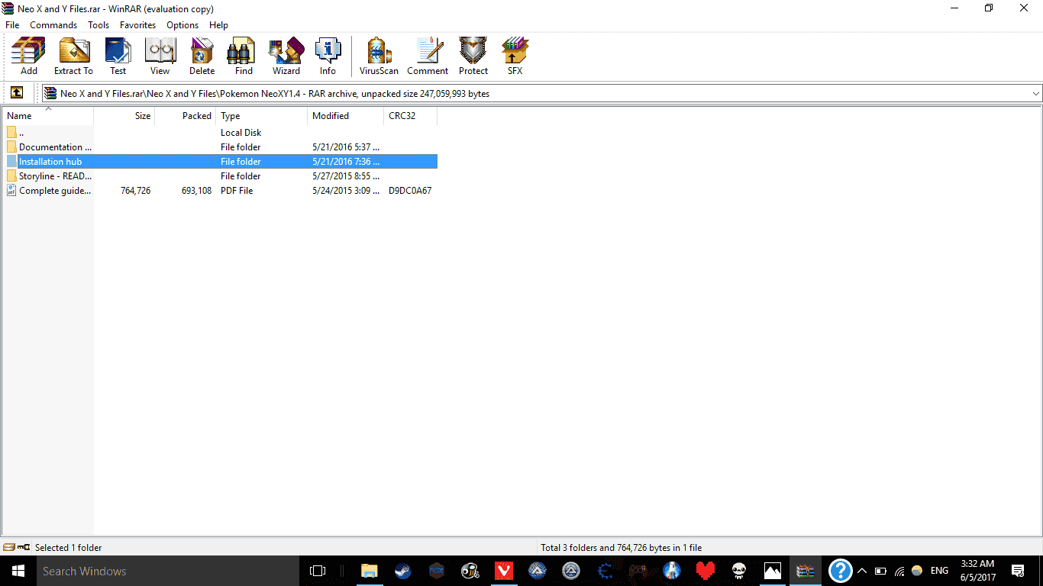Image resolution: width=1043 pixels, height=586 pixels.
Task: Show hidden system tray icons
Action: (862, 571)
